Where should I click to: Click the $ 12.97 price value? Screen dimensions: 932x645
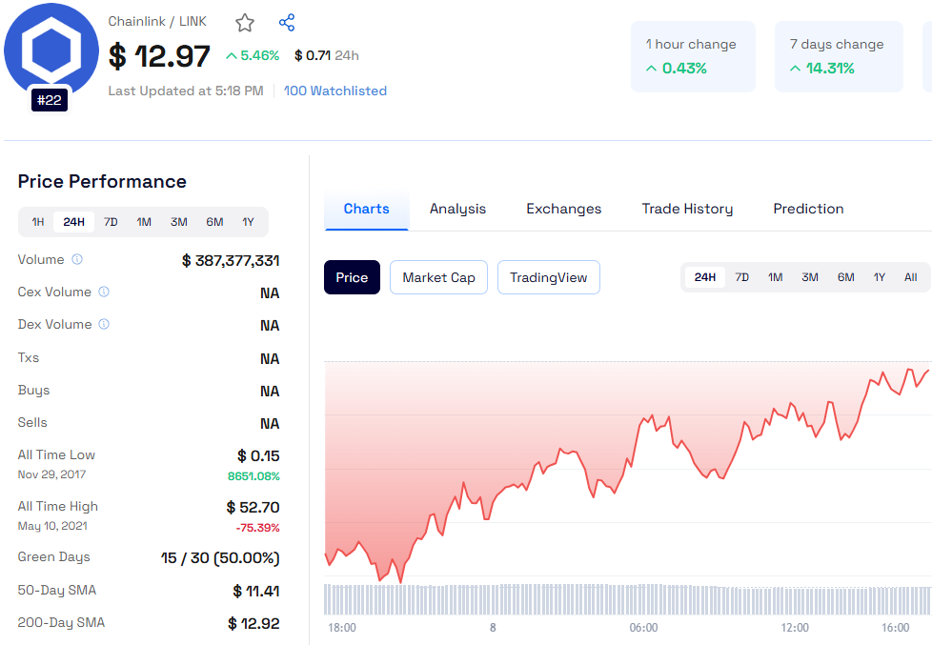[159, 56]
